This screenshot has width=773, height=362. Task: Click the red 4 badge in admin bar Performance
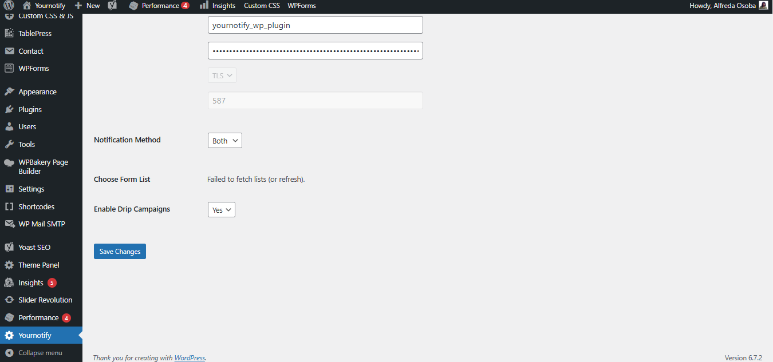coord(186,5)
